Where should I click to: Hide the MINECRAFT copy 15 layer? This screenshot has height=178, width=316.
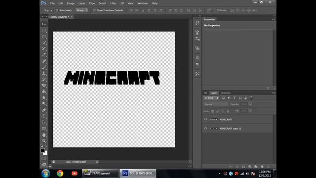(x=205, y=129)
